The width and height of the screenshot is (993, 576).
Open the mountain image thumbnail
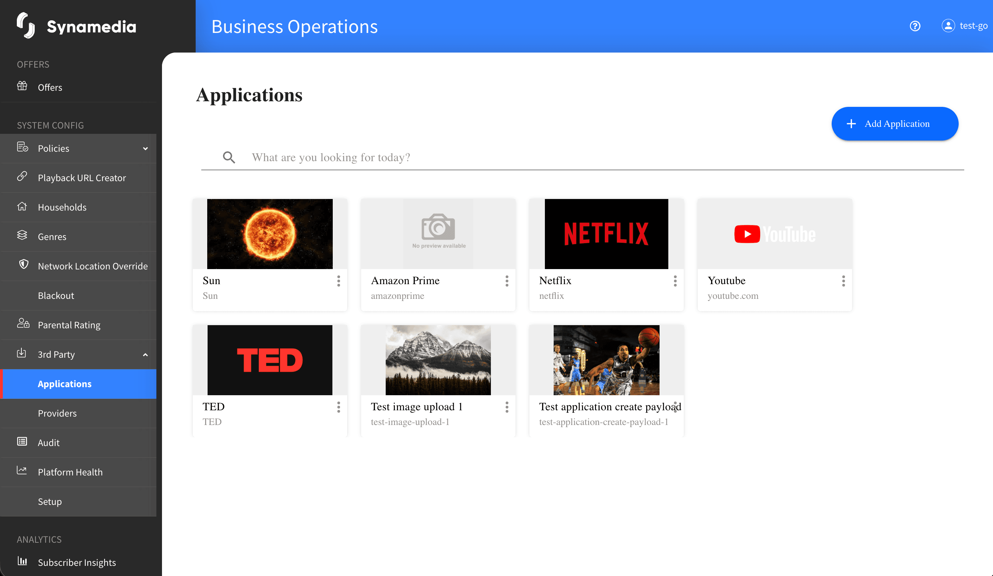click(438, 360)
